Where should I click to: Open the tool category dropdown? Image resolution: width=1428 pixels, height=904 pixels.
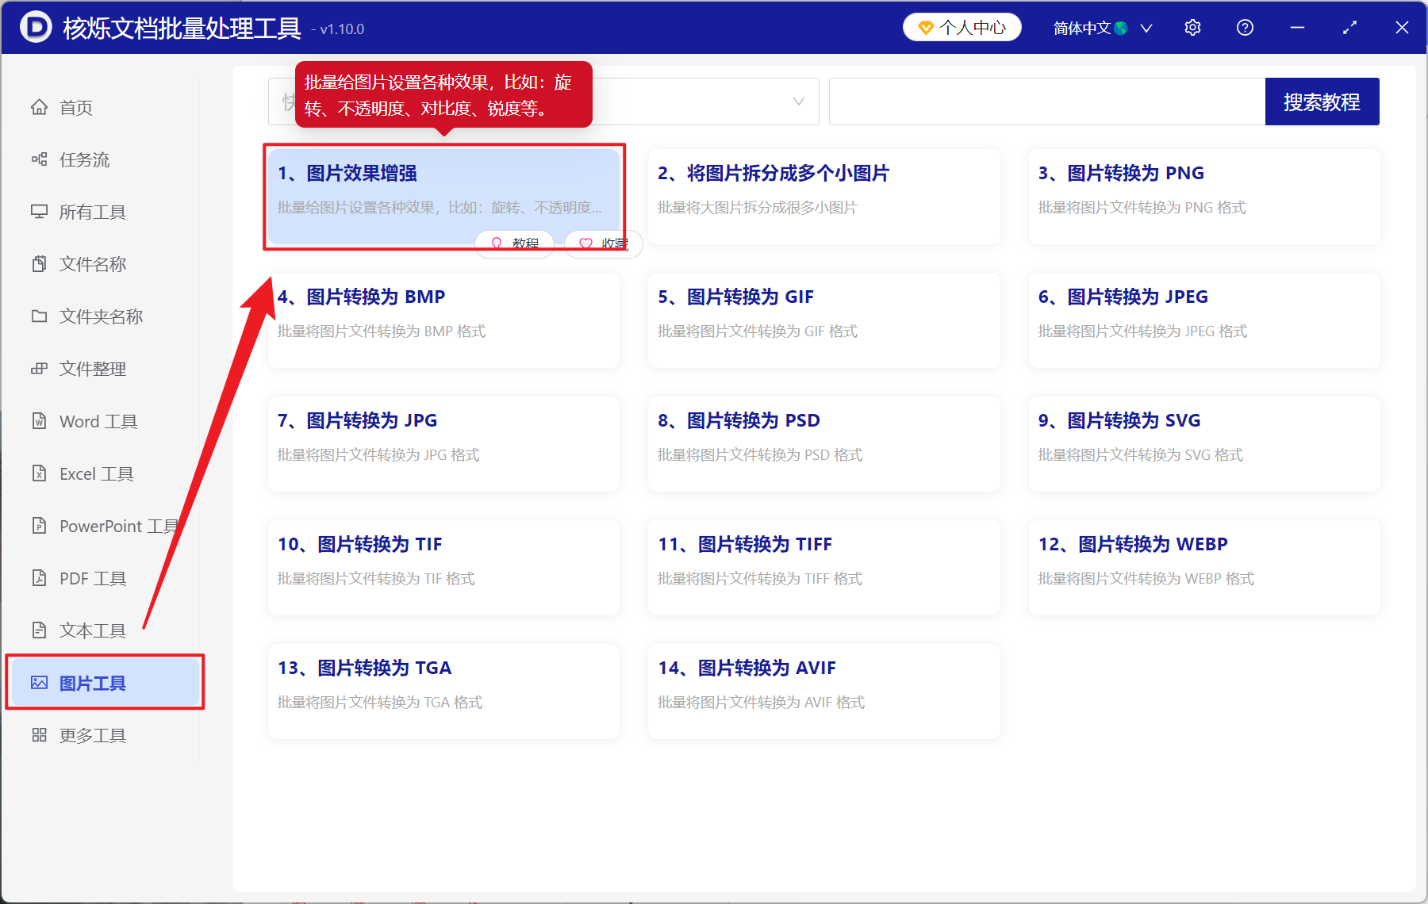(x=797, y=102)
